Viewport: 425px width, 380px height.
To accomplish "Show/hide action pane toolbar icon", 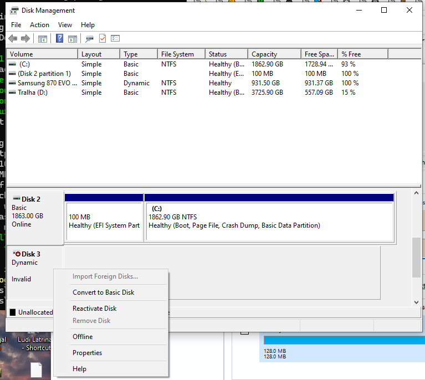I will (x=73, y=39).
